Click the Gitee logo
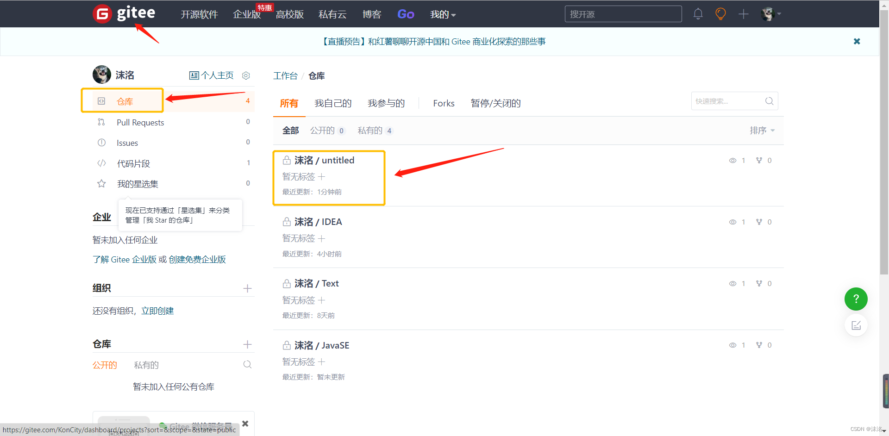Screen dimensions: 889x436 (x=124, y=13)
